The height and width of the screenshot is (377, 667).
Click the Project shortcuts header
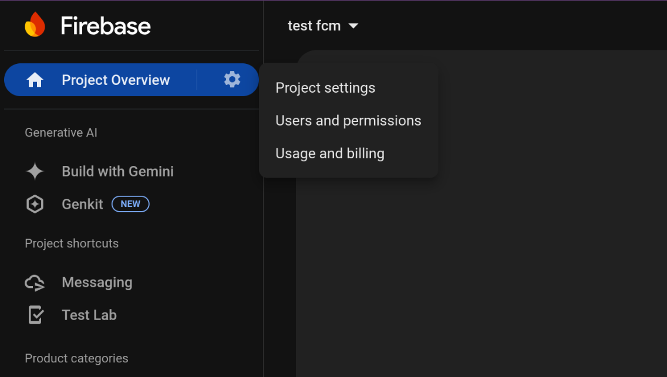tap(72, 243)
